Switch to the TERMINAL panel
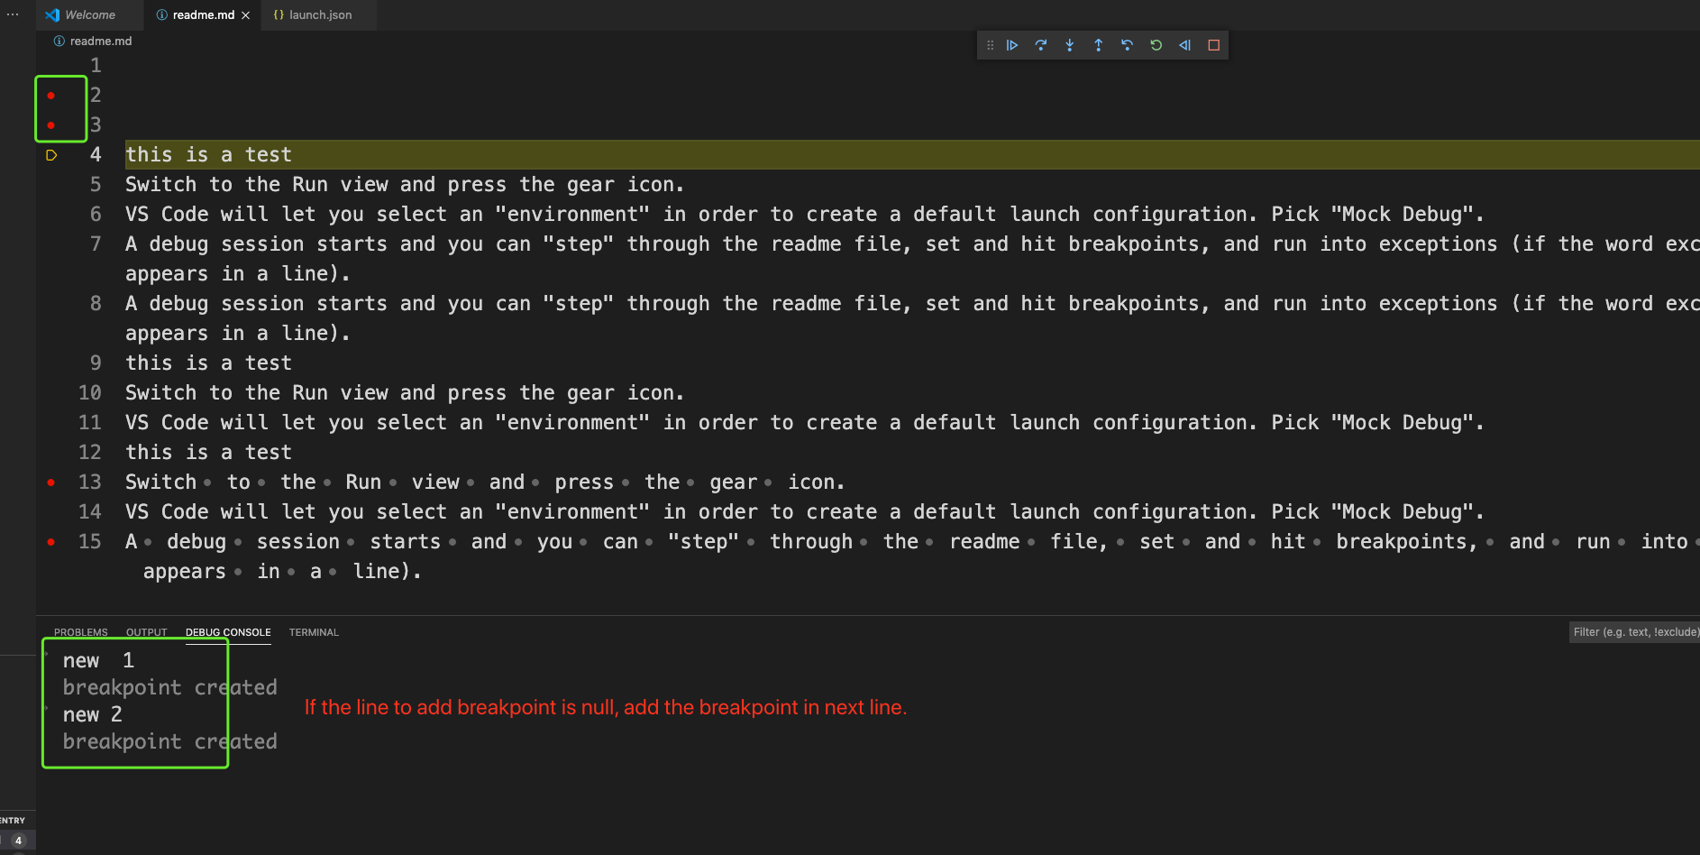Screen dimensions: 1700x855 pos(314,632)
